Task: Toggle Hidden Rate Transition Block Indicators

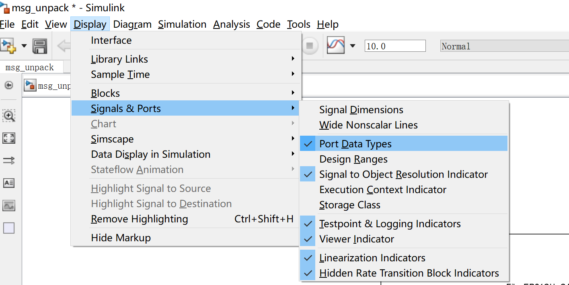Action: 404,273
